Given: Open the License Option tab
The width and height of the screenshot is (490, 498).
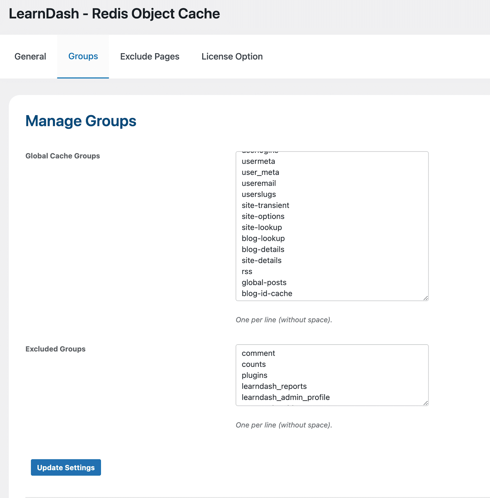Looking at the screenshot, I should (x=232, y=56).
